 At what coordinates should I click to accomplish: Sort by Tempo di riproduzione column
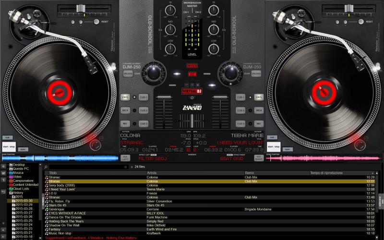coord(326,173)
